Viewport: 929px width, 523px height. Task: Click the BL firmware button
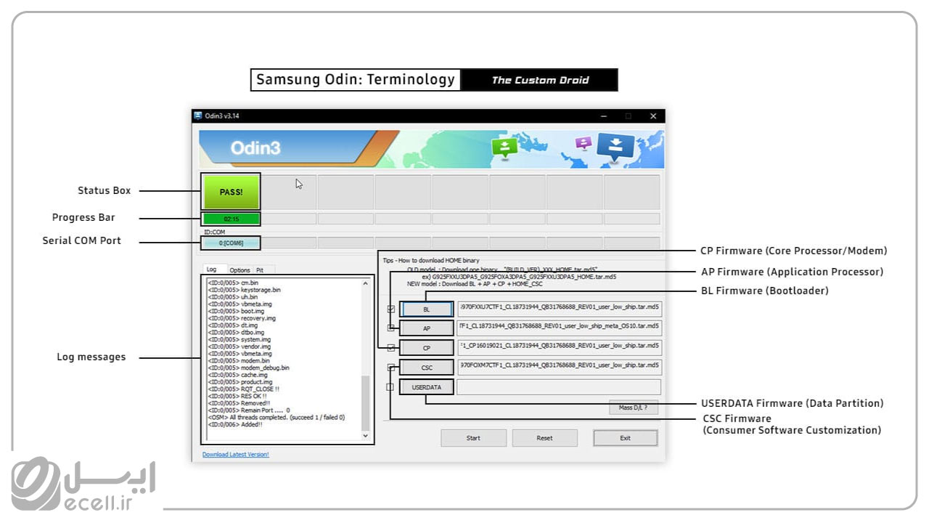click(427, 309)
